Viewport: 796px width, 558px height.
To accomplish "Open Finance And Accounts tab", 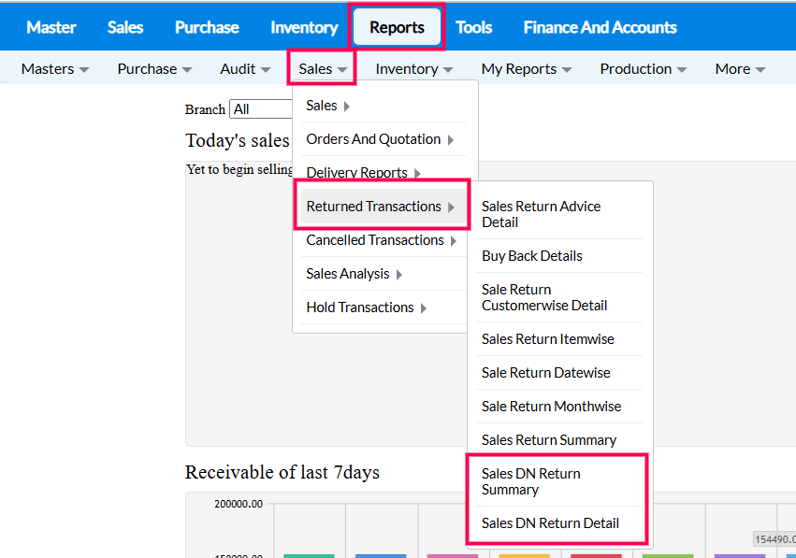I will pyautogui.click(x=600, y=27).
